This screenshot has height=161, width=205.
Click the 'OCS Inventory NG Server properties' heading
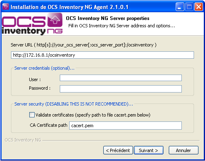click(108, 18)
